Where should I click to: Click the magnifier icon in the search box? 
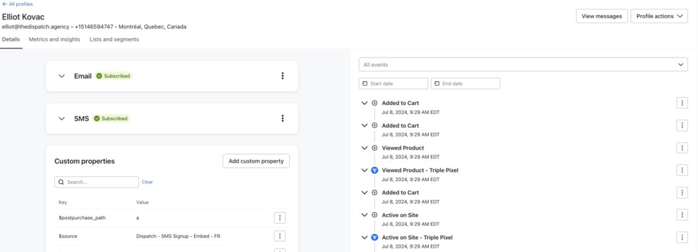[61, 182]
